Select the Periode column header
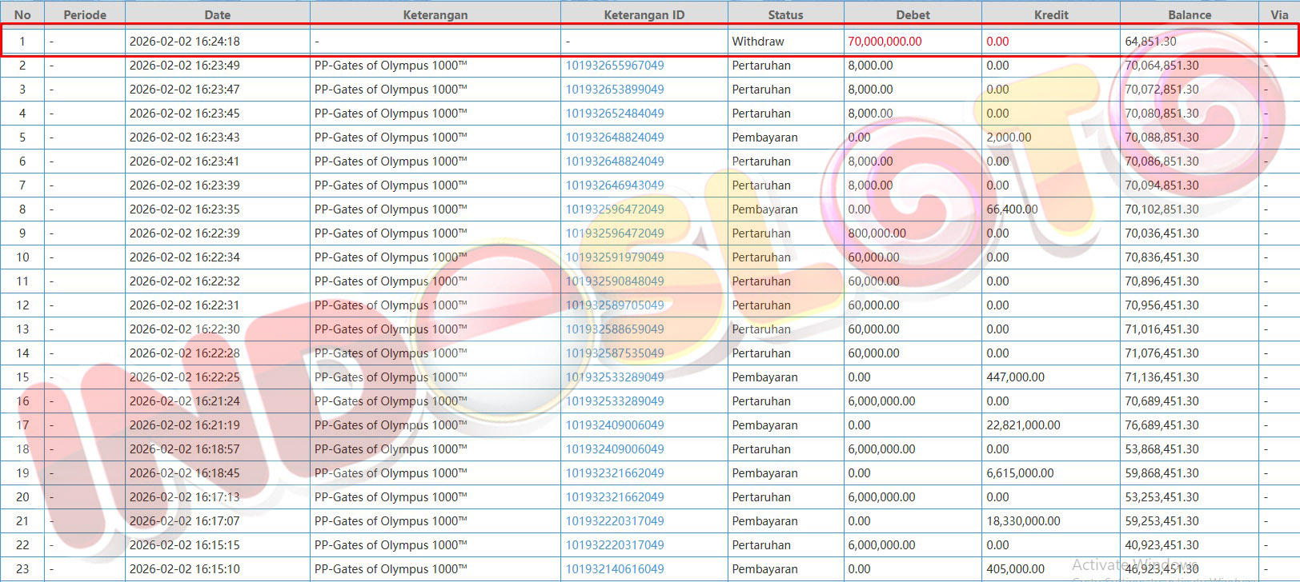The height and width of the screenshot is (582, 1300). click(x=85, y=14)
